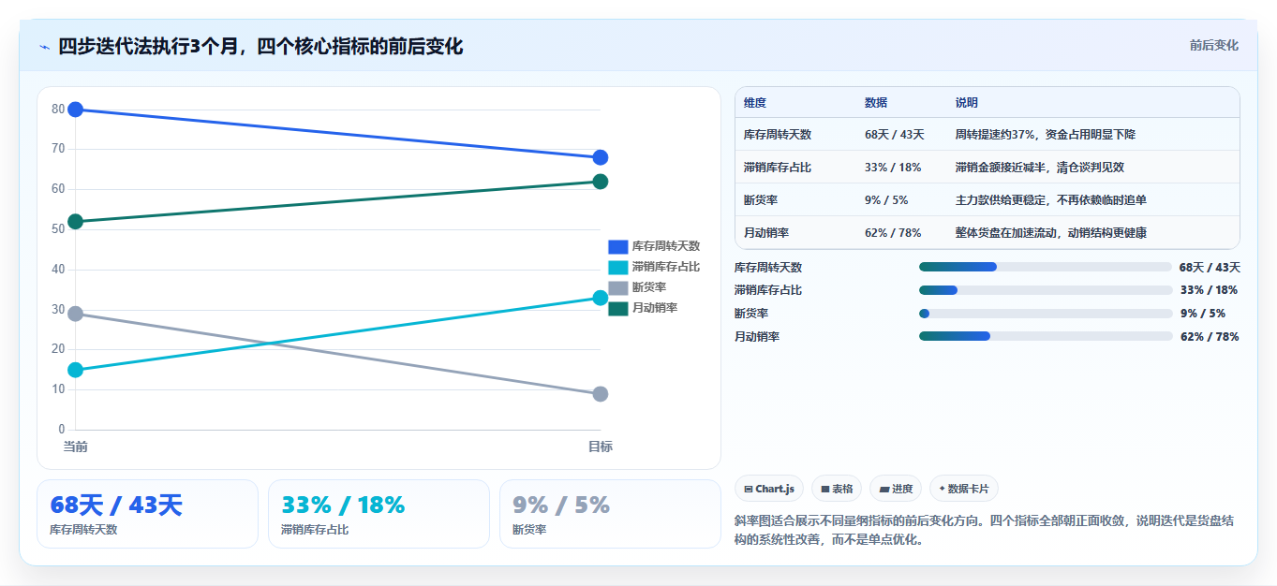Open the 9% / 5% stat card
This screenshot has height=586, width=1277.
610,514
